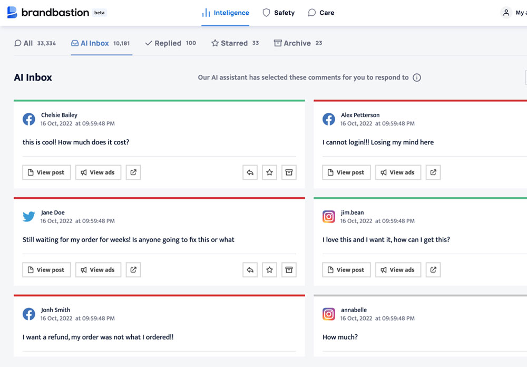The image size is (527, 367).
Task: View the Replied comments tab
Action: tap(170, 43)
